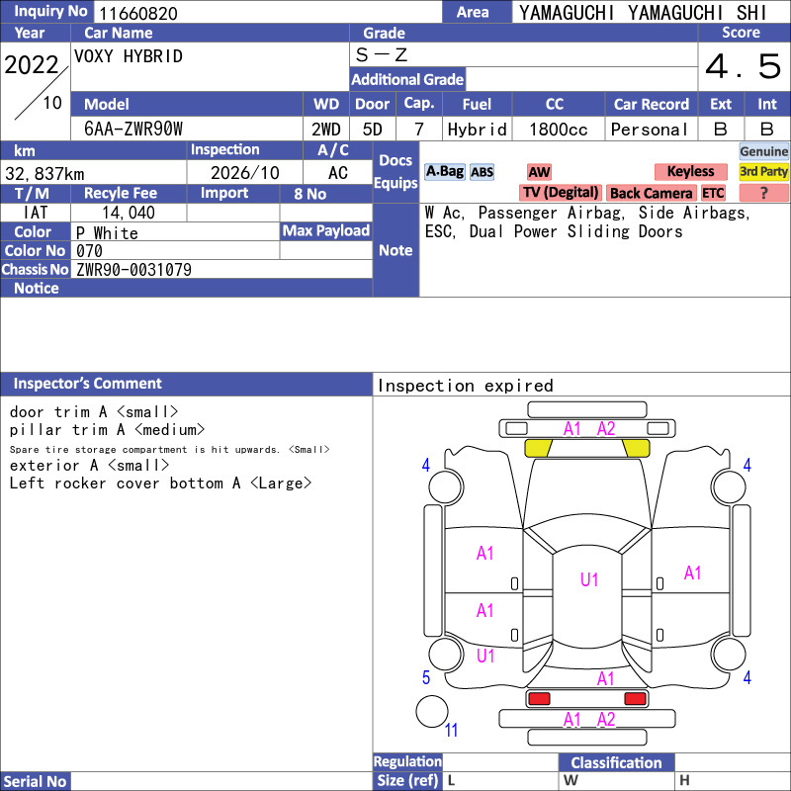The height and width of the screenshot is (791, 791).
Task: Select the 2WD drive value
Action: click(x=326, y=130)
